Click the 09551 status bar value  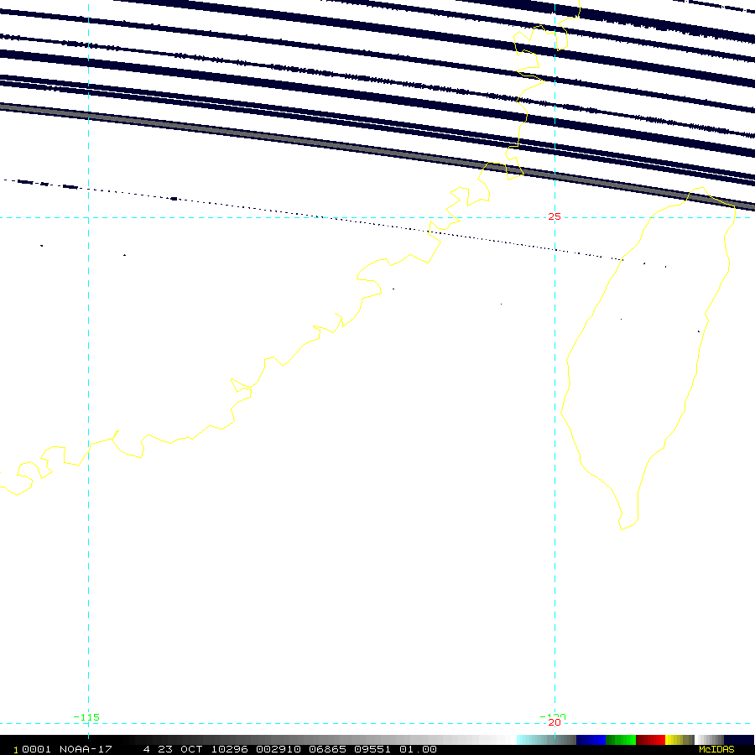[x=372, y=749]
